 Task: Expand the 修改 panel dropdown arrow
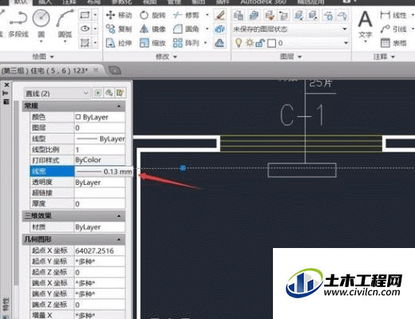[175, 57]
